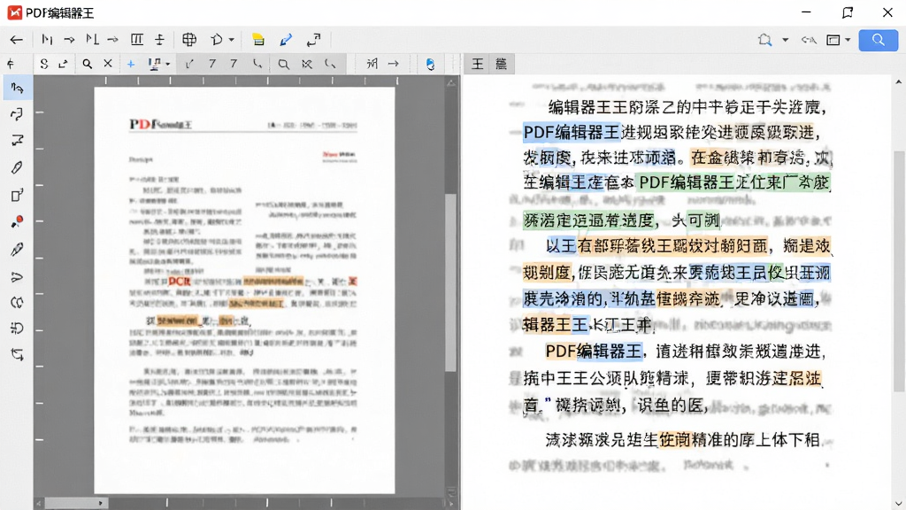
Task: Select the second sidebar tool with the curved arrow
Action: (x=17, y=114)
